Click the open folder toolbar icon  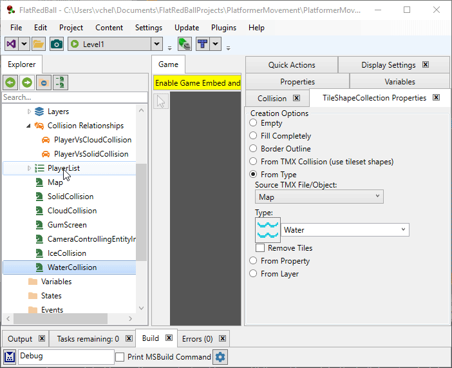(39, 44)
